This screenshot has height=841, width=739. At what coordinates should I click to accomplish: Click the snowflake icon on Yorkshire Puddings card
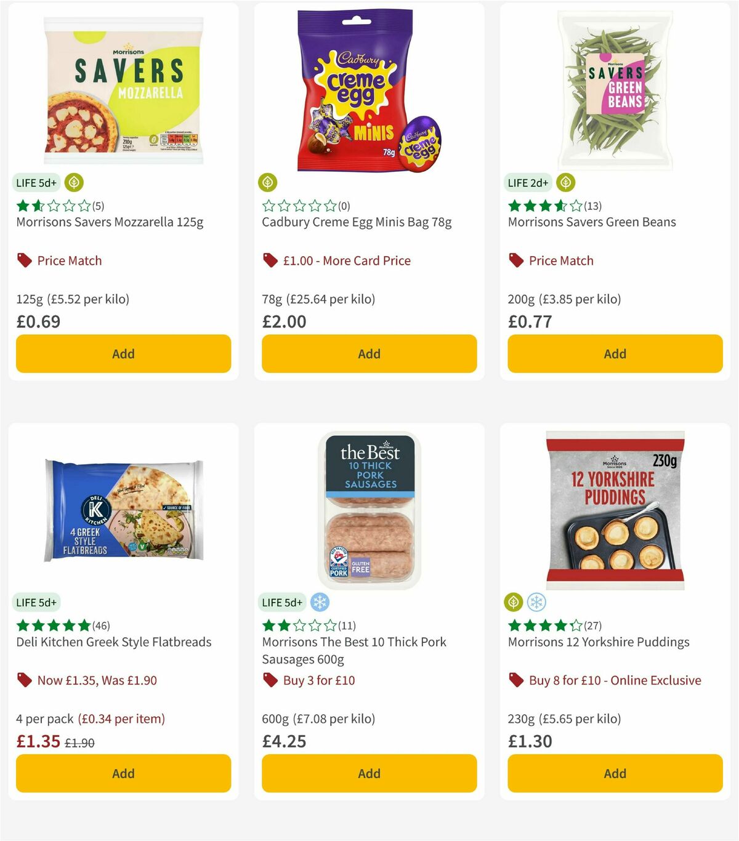coord(536,602)
